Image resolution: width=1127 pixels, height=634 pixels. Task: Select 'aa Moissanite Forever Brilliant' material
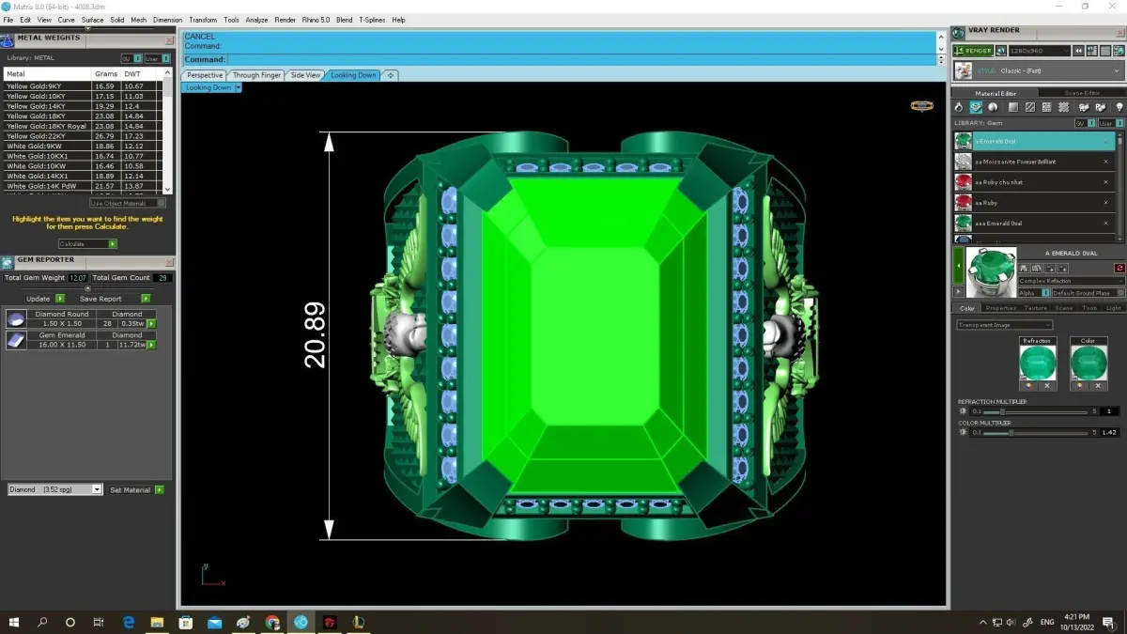(1035, 162)
